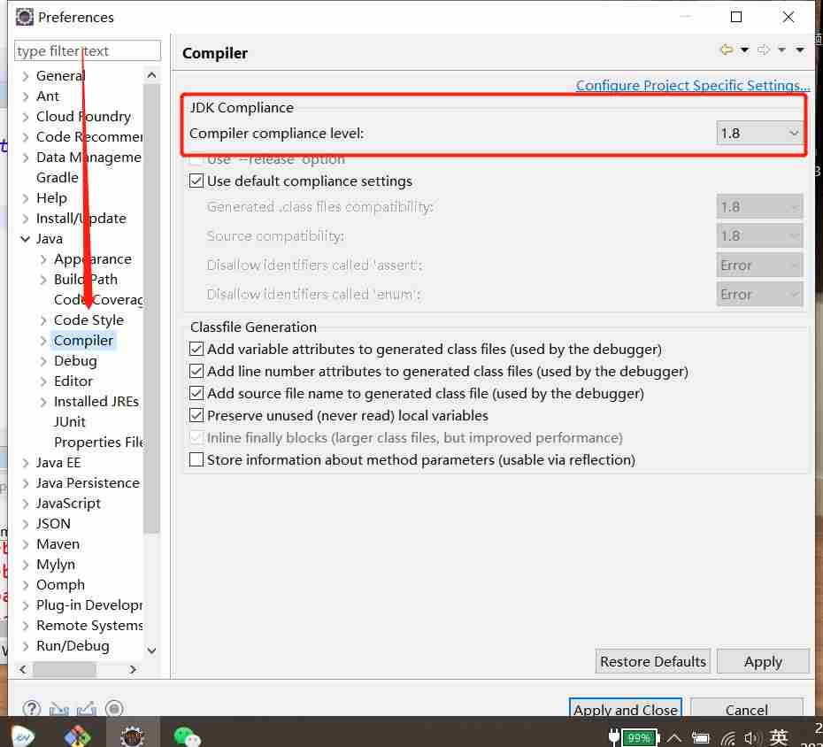823x747 pixels.
Task: Click the battery 99% tray icon
Action: tap(640, 737)
